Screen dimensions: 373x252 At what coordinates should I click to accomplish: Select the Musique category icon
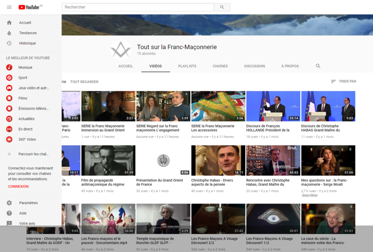click(9, 67)
